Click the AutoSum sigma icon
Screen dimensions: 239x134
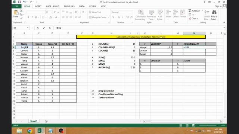tap(190, 11)
